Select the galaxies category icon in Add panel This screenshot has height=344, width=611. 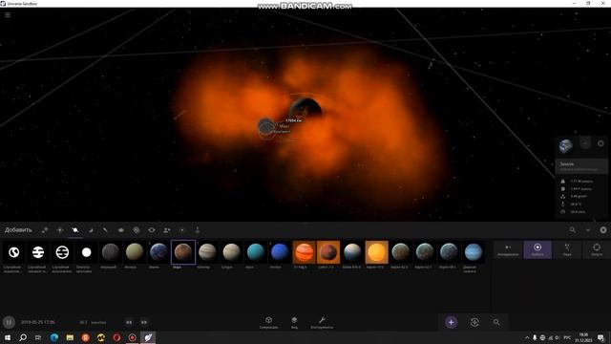[x=136, y=230]
